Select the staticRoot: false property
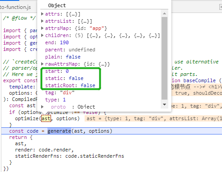The width and height of the screenshot is (222, 172). [x=70, y=85]
